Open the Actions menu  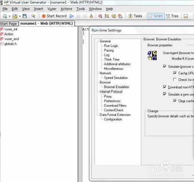point(66,9)
